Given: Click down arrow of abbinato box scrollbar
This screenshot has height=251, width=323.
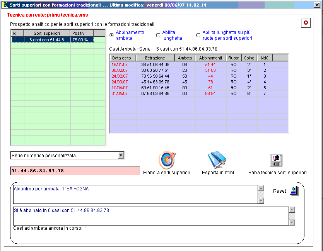Looking at the screenshot, I should [x=292, y=222].
